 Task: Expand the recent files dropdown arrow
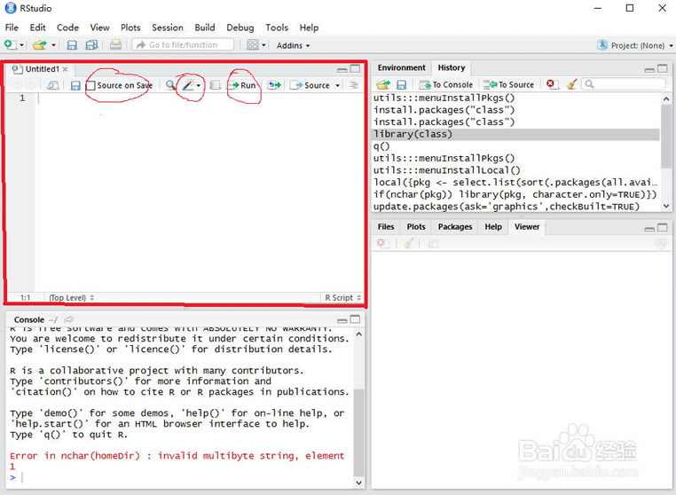(x=53, y=45)
